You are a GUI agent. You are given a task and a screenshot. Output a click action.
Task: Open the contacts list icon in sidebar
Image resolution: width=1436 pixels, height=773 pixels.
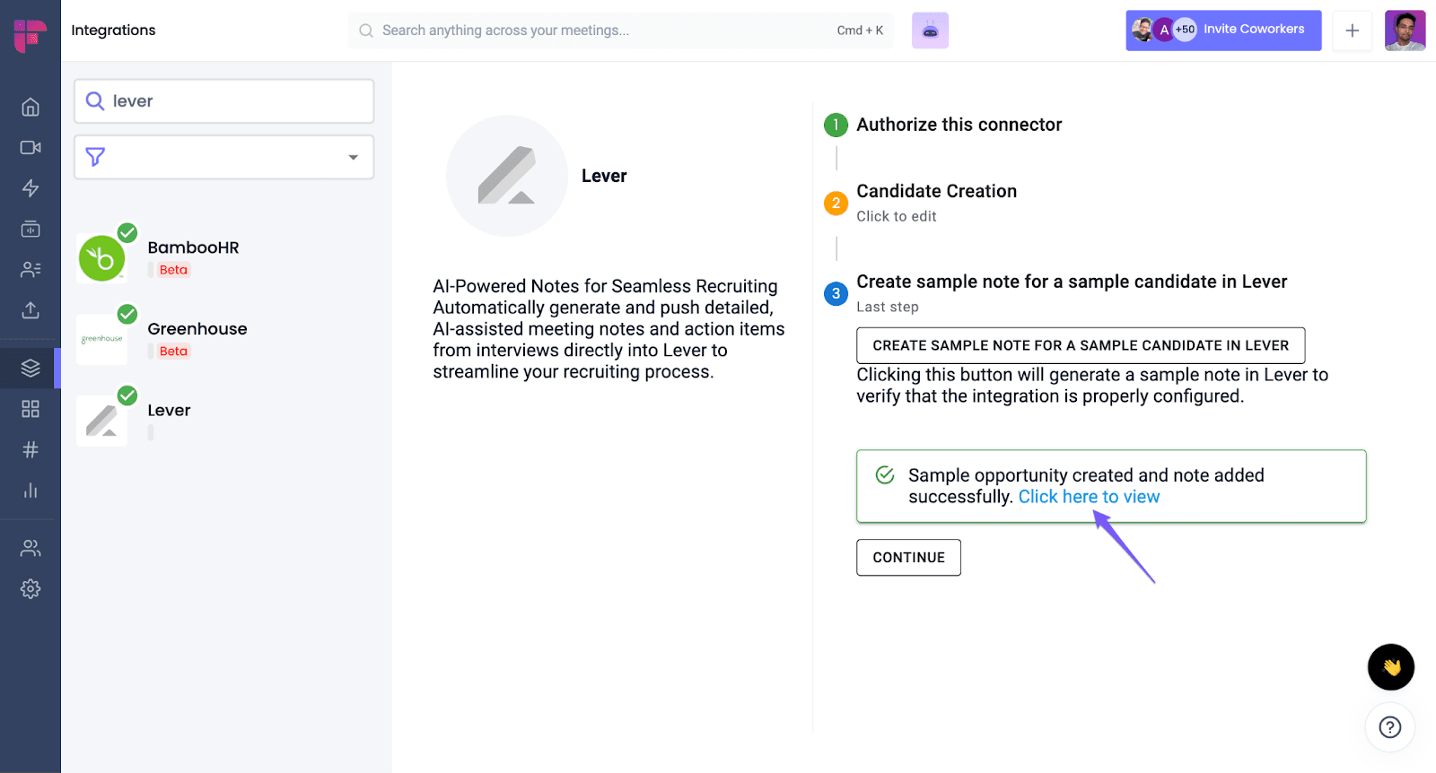[x=31, y=269]
